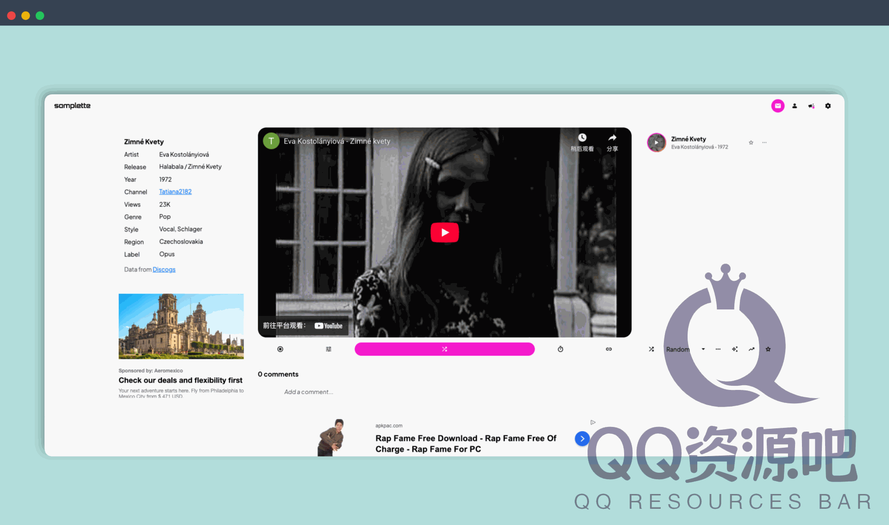Image resolution: width=889 pixels, height=525 pixels.
Task: Click the Add a comment field
Action: 309,392
